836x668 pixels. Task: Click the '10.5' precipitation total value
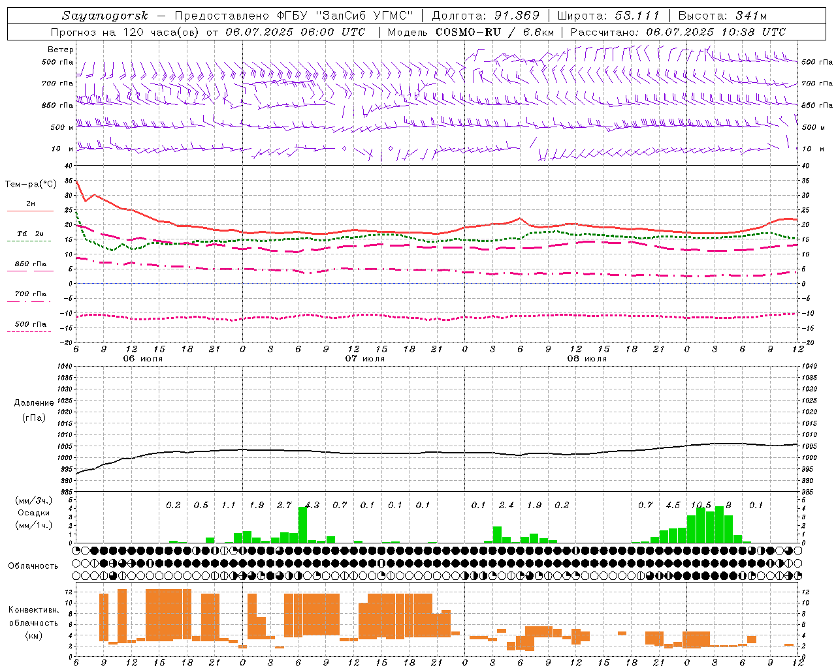coord(701,505)
